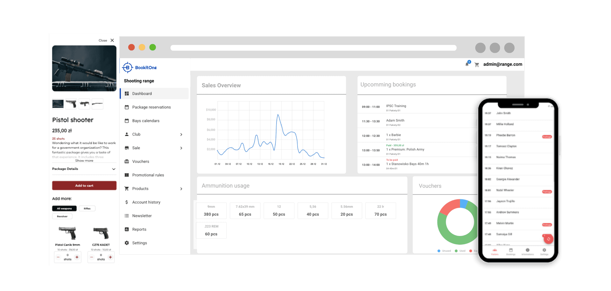Viewport: 611px width, 291px height.
Task: Open Package reservations menu item
Action: coord(151,107)
